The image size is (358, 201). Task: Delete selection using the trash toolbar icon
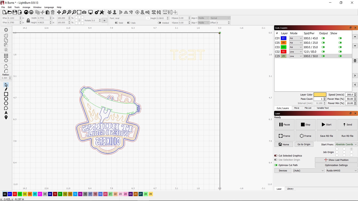(53, 12)
